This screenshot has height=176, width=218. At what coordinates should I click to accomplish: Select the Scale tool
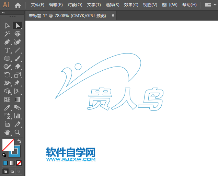pos(18,75)
